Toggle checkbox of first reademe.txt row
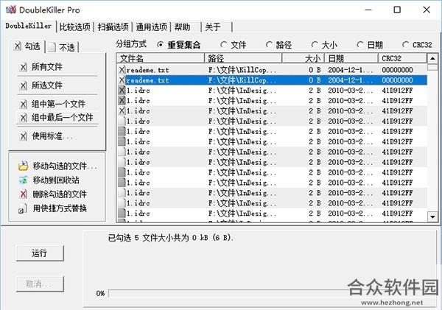Image resolution: width=442 pixels, height=310 pixels. coord(122,70)
